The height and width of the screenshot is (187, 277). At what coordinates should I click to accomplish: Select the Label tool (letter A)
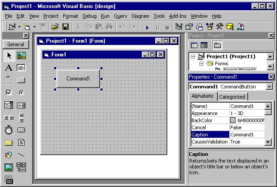tap(8, 68)
